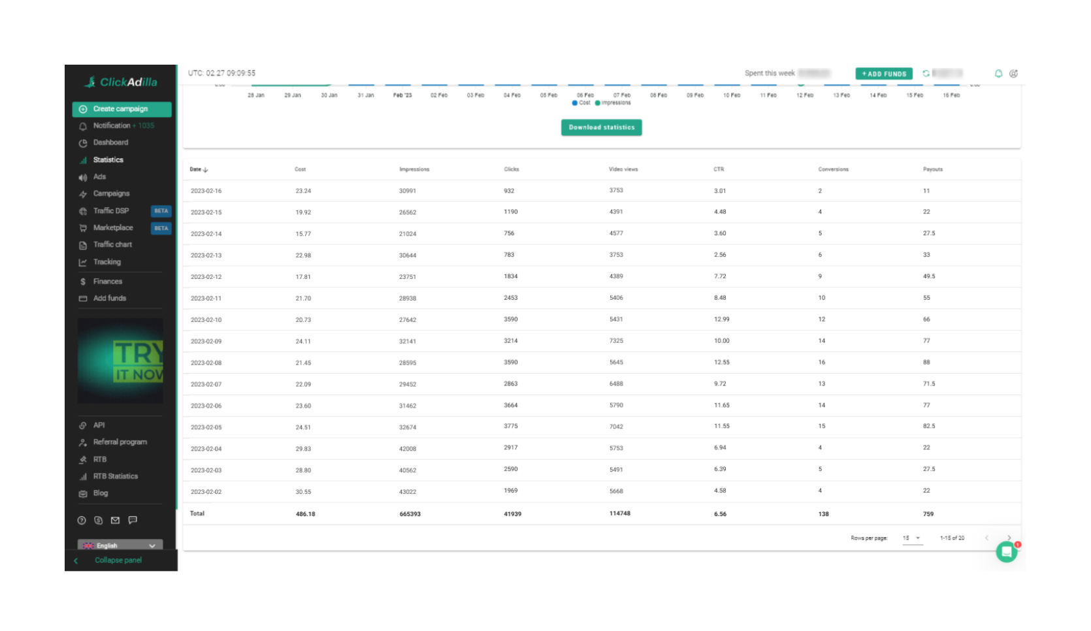Click the ADD FUNDS button
The width and height of the screenshot is (1091, 631).
coord(883,73)
